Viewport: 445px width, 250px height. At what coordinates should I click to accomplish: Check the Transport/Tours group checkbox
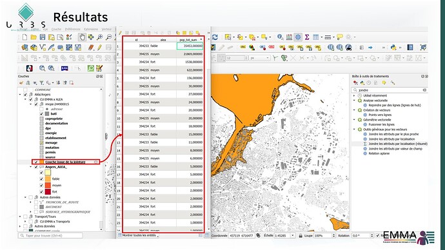point(25,216)
